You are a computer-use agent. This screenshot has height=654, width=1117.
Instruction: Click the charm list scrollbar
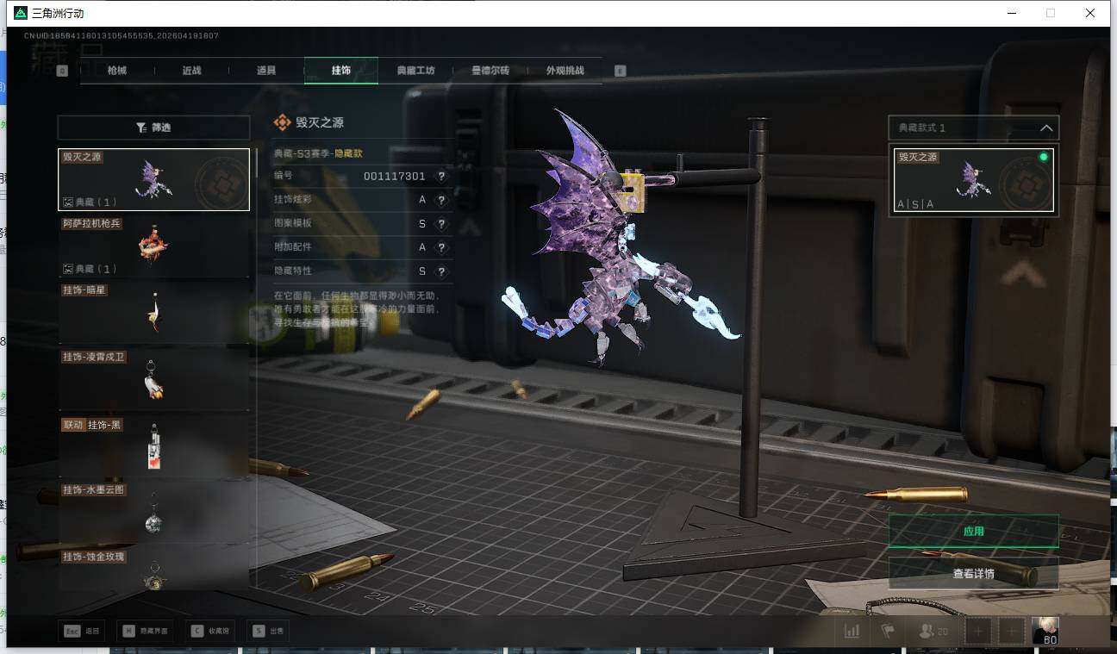256,164
